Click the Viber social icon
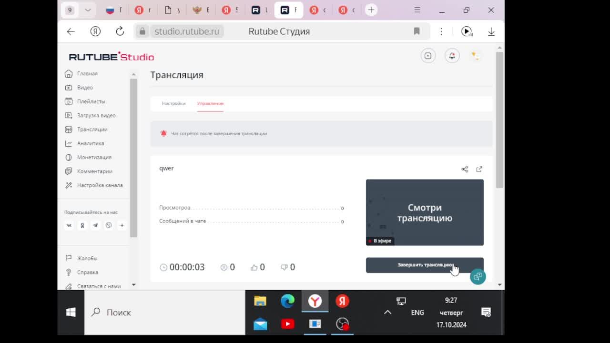The height and width of the screenshot is (343, 610). tap(109, 225)
